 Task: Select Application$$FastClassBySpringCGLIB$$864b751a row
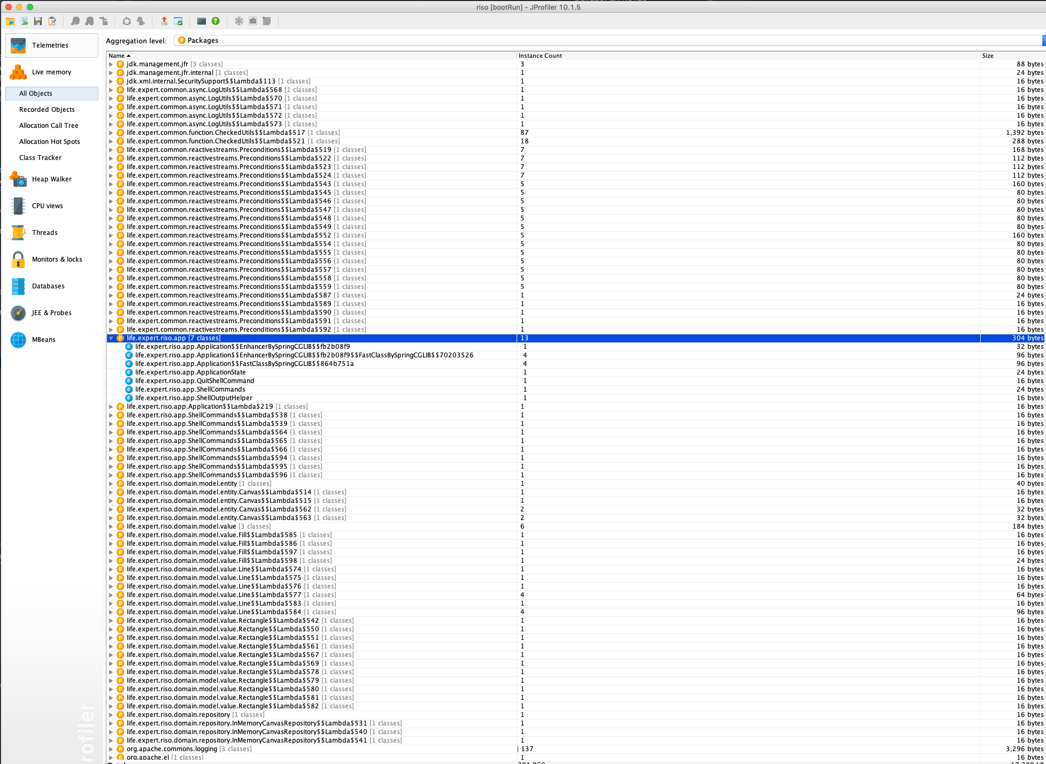pos(576,364)
